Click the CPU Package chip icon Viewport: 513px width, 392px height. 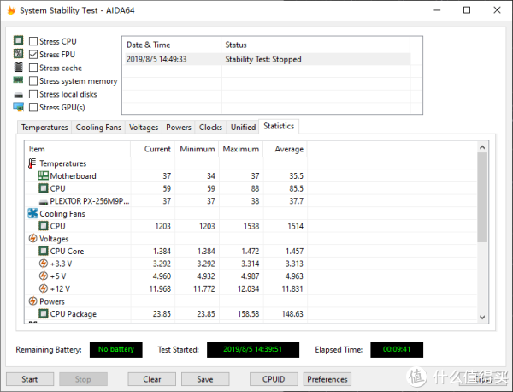44,313
